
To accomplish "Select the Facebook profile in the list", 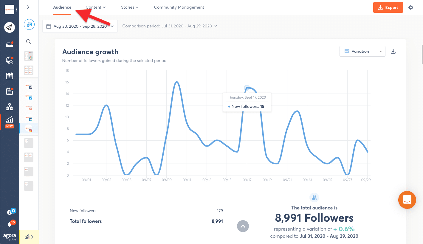I will click(x=29, y=86).
